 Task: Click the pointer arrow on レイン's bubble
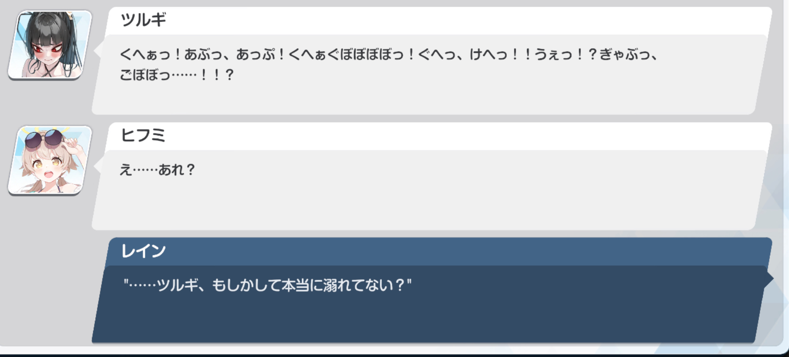click(770, 278)
